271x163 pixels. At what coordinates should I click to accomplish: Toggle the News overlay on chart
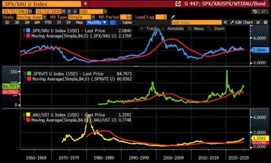click(x=196, y=29)
